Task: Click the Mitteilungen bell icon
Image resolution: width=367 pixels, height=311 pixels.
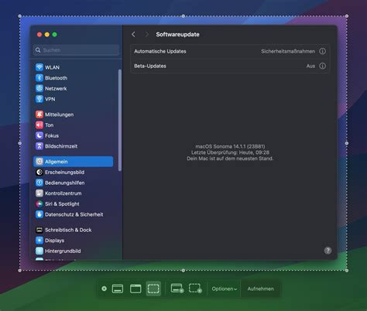Action: [39, 114]
